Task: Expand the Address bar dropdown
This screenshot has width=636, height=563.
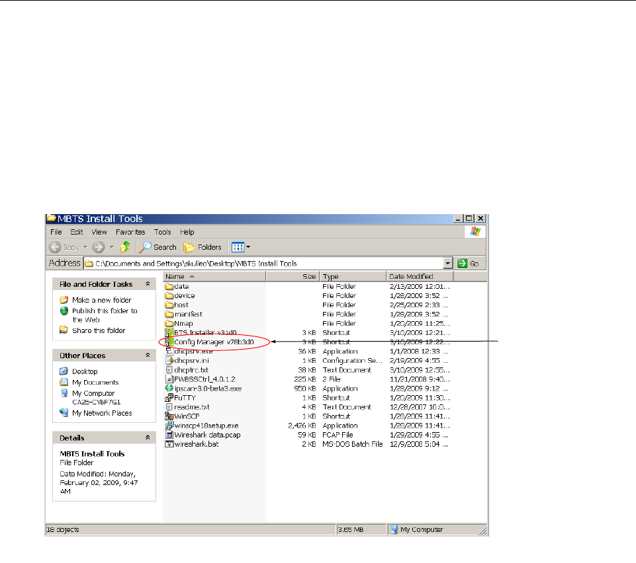Action: coord(448,263)
